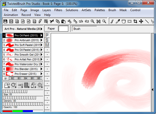Expand the Pro Airbrush (2015) brush arrow
Screen dimensions: 156x114
[41, 40]
